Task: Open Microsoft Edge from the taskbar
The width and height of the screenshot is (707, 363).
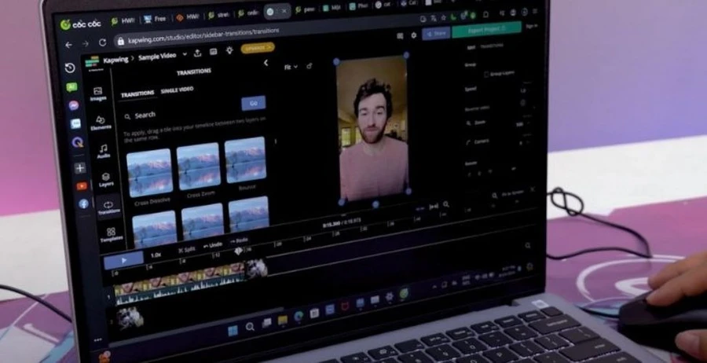Action: click(x=299, y=316)
